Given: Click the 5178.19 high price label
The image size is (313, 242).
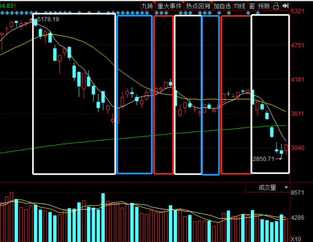Looking at the screenshot, I should point(48,19).
